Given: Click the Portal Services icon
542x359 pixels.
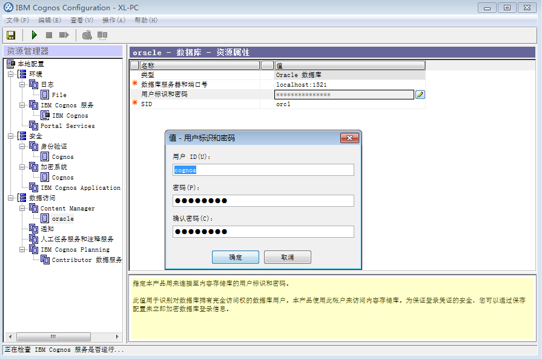Looking at the screenshot, I should coord(33,126).
